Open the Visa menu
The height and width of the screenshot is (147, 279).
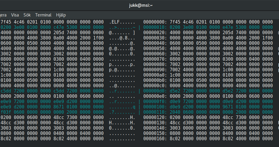tap(15, 15)
